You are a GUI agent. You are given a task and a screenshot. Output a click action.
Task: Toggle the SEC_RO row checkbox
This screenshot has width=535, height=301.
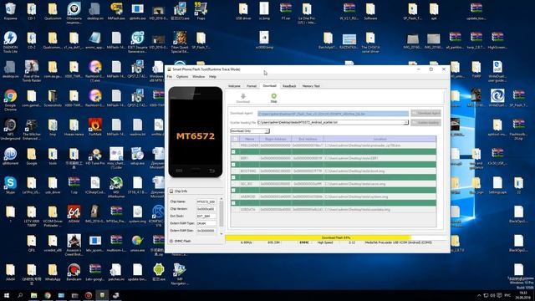234,184
